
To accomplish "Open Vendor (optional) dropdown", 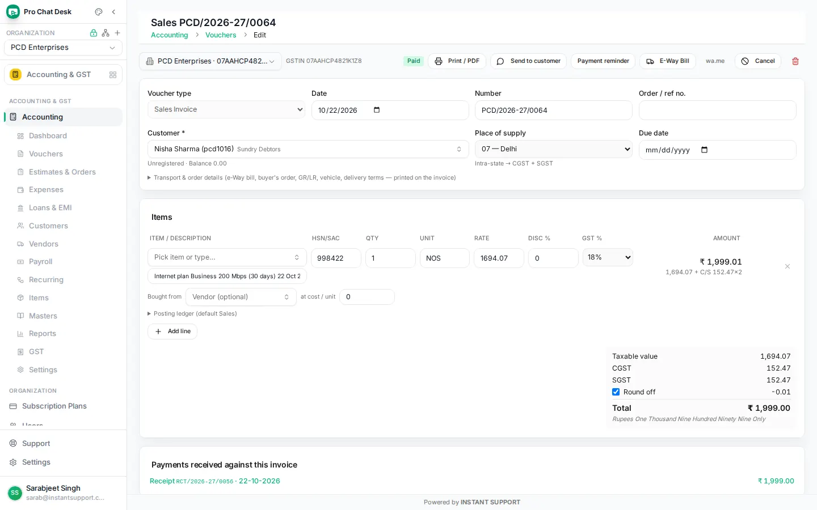I will (x=241, y=297).
